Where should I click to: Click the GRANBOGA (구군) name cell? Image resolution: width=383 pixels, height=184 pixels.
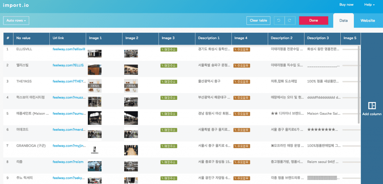click(x=31, y=146)
